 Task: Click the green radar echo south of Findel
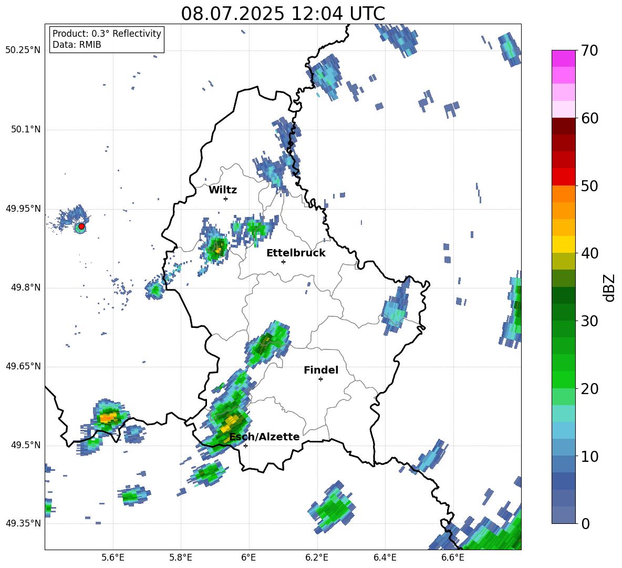333,508
